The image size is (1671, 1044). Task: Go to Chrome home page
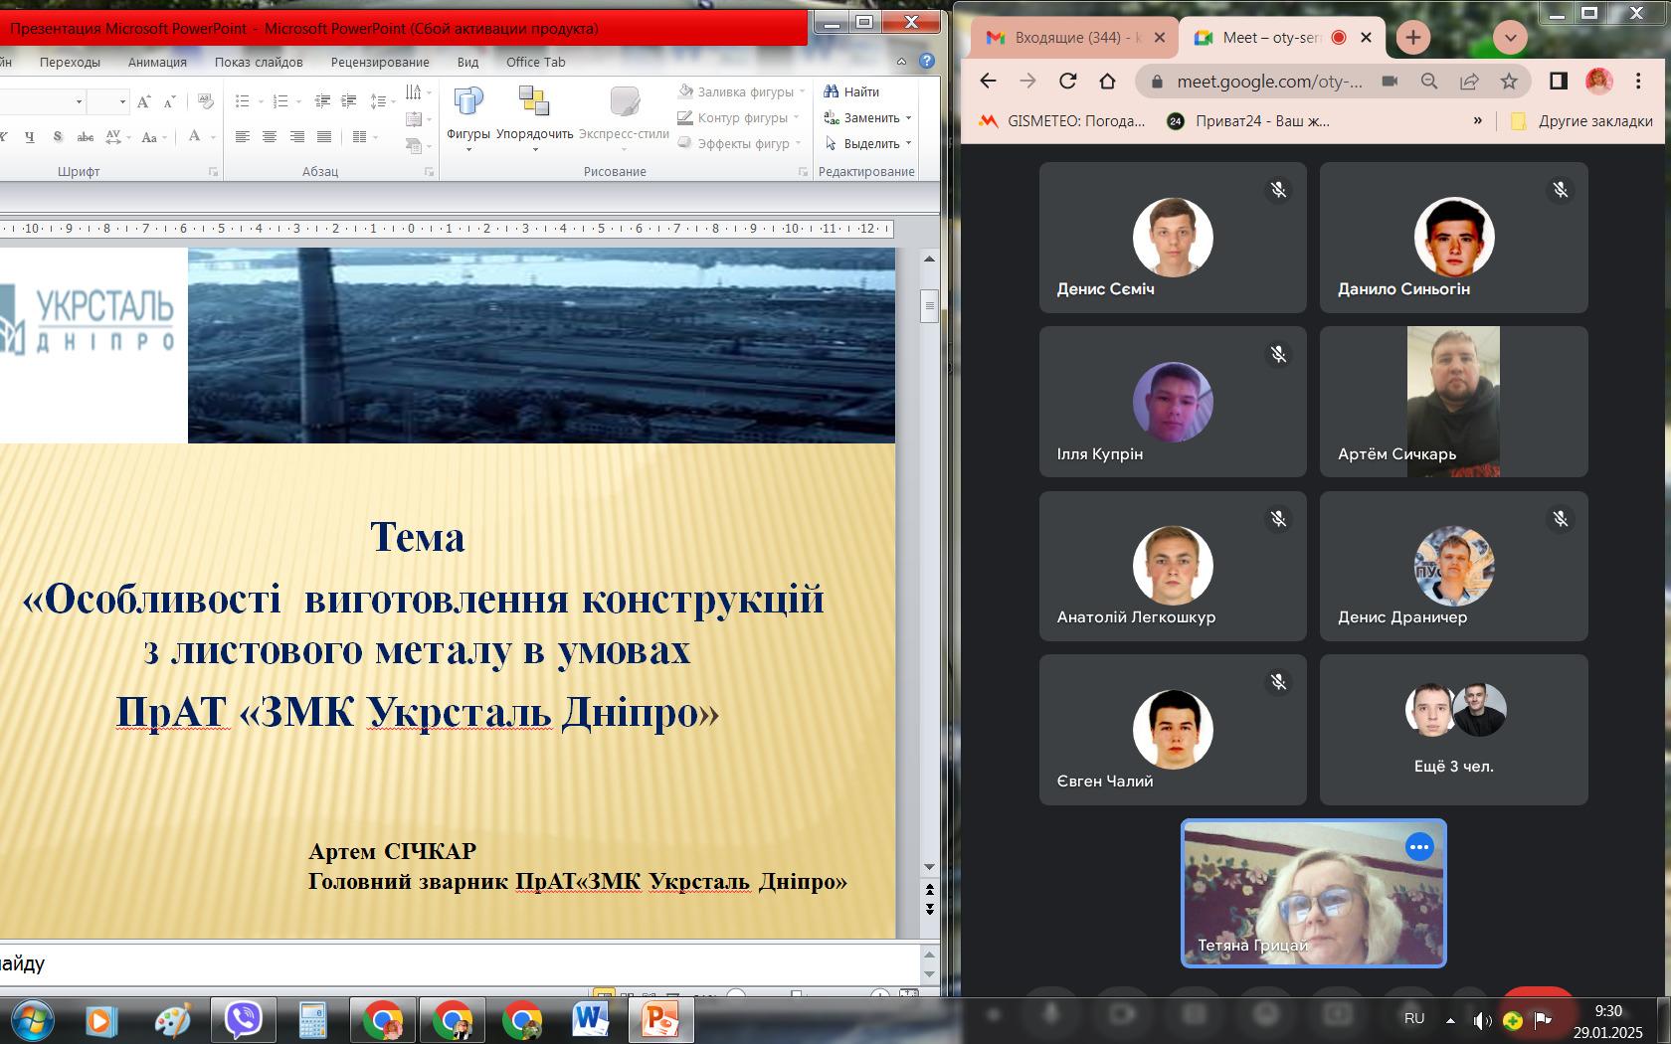pyautogui.click(x=1108, y=81)
